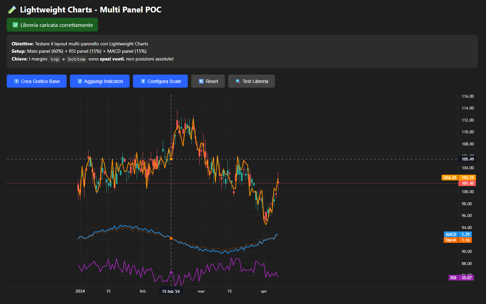Click the orange crosshair marker on SMA line
Screen dimensions: 486x304
(171, 159)
